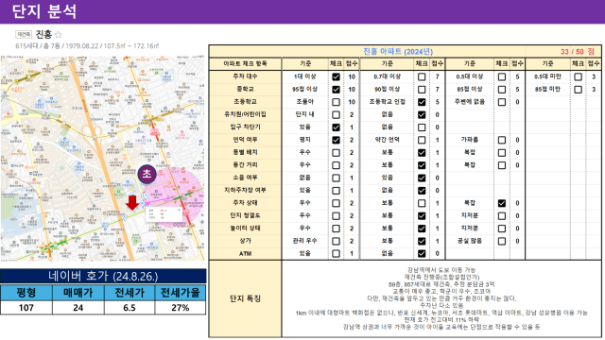Click the highway interchange loop on map
Image resolution: width=605 pixels, height=340 pixels.
(96, 131)
